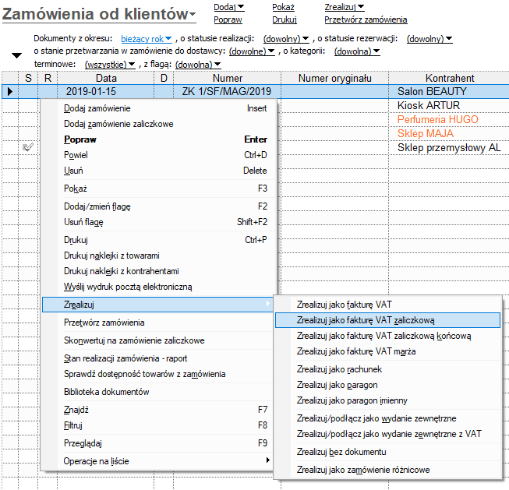Choose Drukuj Ctrl+P in the context menu
This screenshot has height=490, width=509.
pyautogui.click(x=159, y=240)
